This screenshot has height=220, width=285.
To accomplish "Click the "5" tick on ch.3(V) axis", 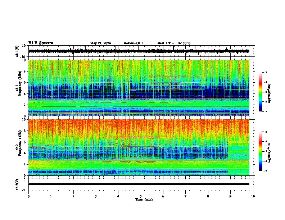I will pyautogui.click(x=25, y=179).
